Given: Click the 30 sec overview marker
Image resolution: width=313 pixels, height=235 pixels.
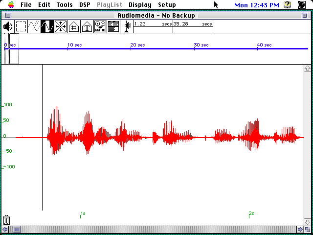Looking at the screenshot, I should click(201, 45).
